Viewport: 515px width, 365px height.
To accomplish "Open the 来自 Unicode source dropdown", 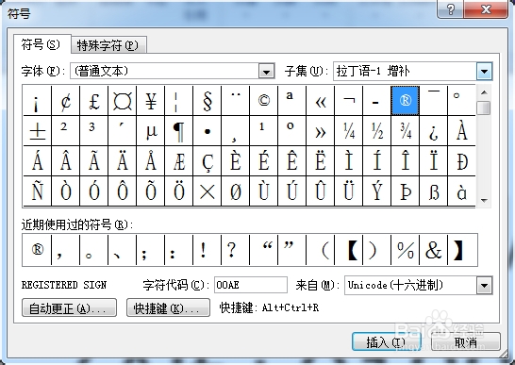I will [x=485, y=285].
